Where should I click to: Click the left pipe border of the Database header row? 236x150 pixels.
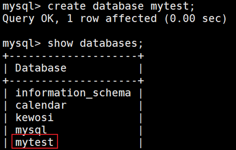[x=6, y=68]
